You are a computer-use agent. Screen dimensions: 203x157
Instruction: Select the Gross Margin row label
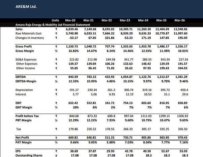[25, 51]
